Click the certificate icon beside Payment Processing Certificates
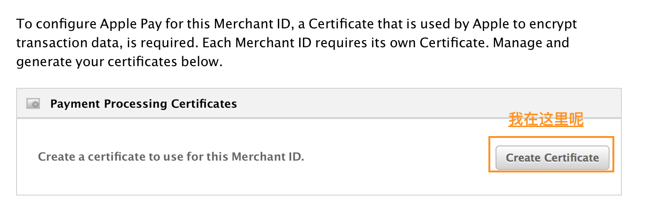Screen dimensions: 655x205 33,104
